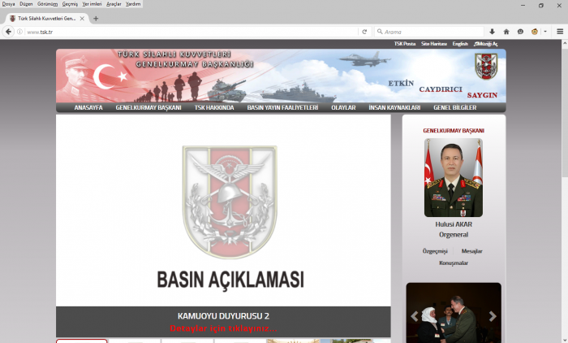Open the Yardım menu

(133, 4)
